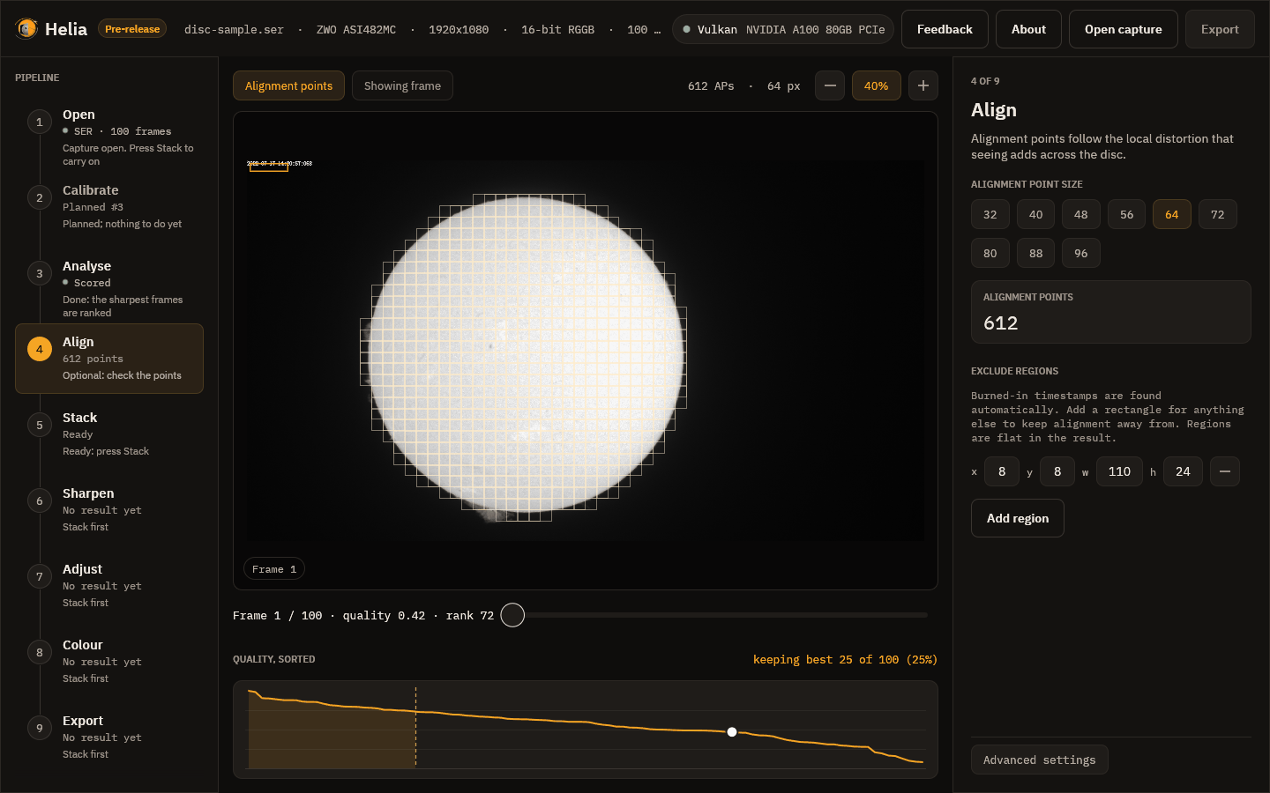Edit the region width field 110
This screenshot has width=1270, height=793.
point(1119,471)
